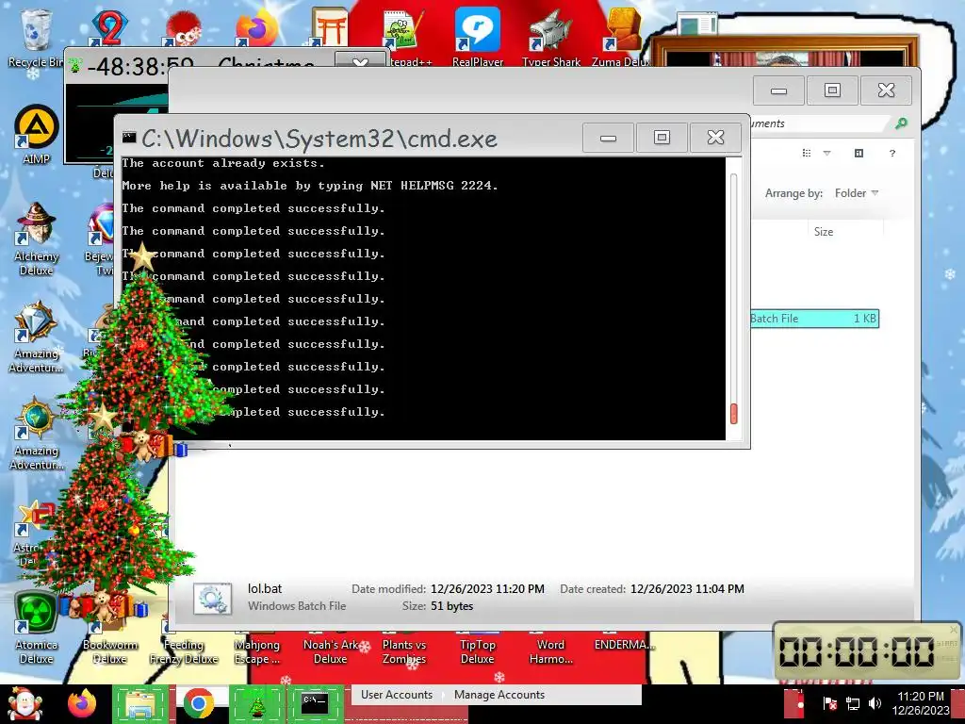Click the cmd vertical scrollbar thumb
The width and height of the screenshot is (965, 724).
[x=733, y=414]
